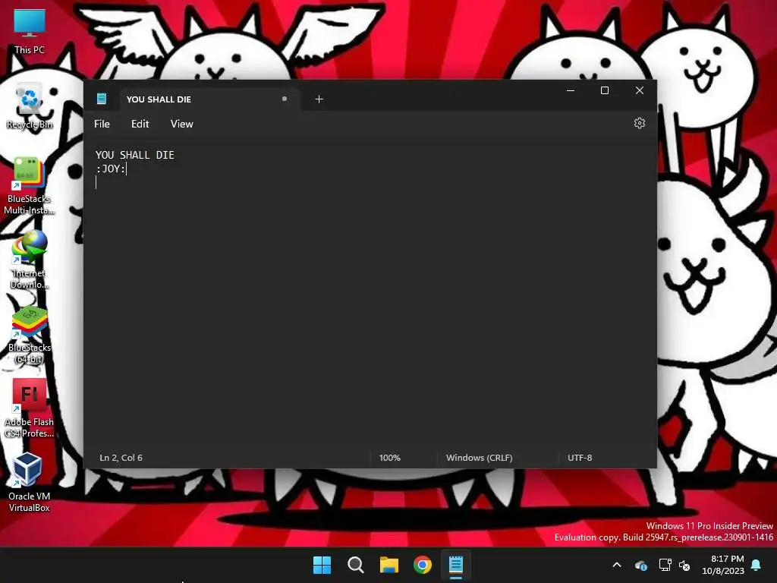Image resolution: width=777 pixels, height=583 pixels.
Task: Click the 100% zoom status entry
Action: [389, 458]
